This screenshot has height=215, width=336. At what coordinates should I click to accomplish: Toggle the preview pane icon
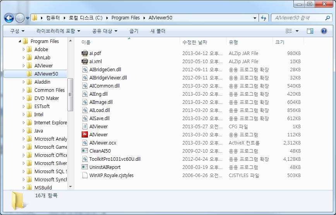pyautogui.click(x=310, y=31)
